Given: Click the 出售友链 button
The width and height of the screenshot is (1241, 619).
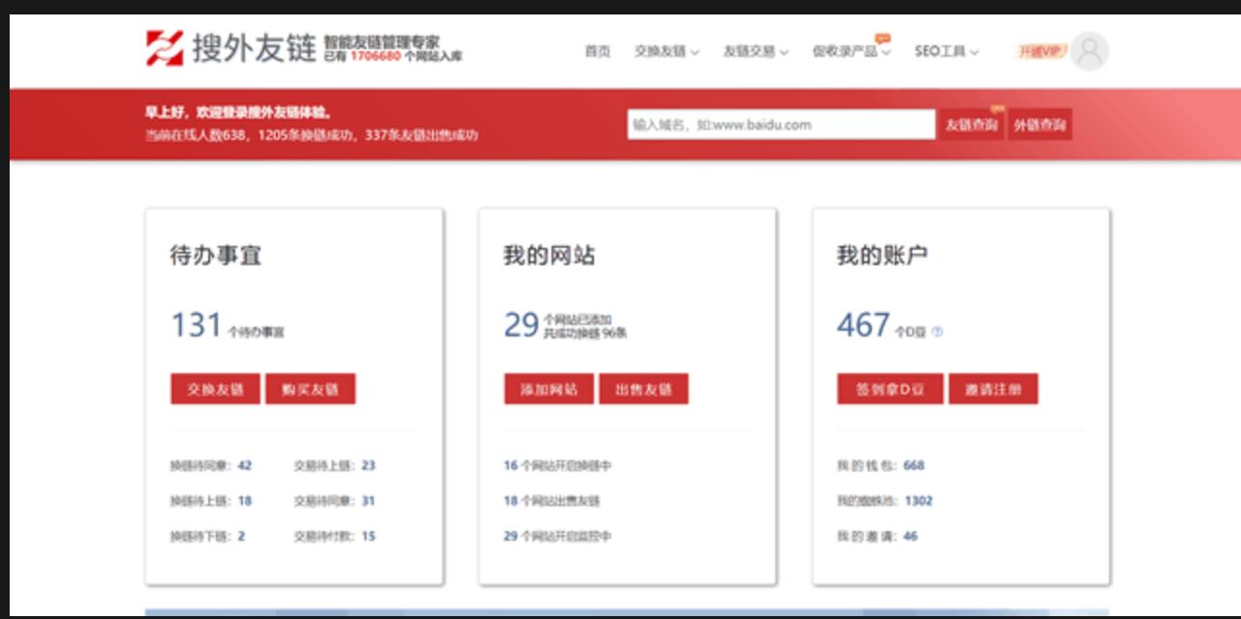Looking at the screenshot, I should click(646, 390).
